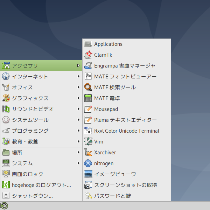Choose 画面のロック from the menu
210x210 pixels.
(41, 174)
